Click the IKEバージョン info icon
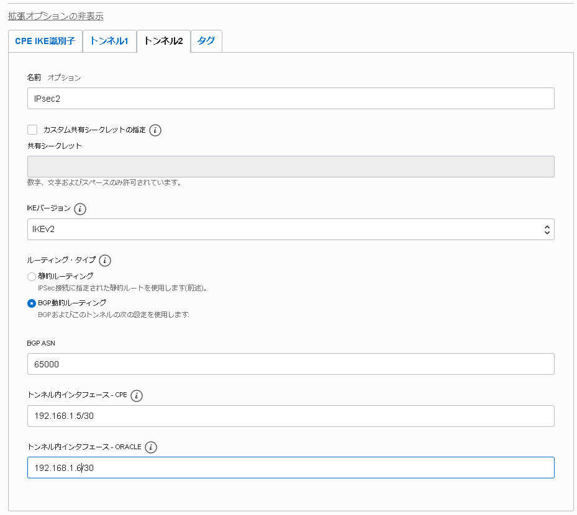577x515 pixels. pos(80,209)
